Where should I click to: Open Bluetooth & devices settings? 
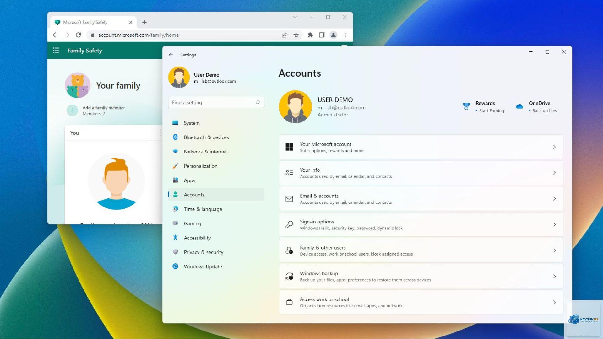tap(216, 137)
